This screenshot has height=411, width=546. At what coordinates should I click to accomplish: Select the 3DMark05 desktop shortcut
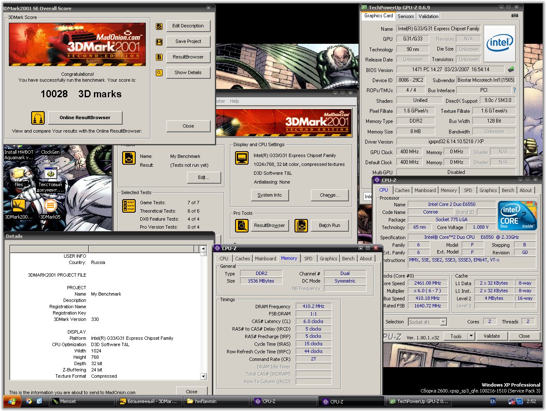tap(50, 209)
